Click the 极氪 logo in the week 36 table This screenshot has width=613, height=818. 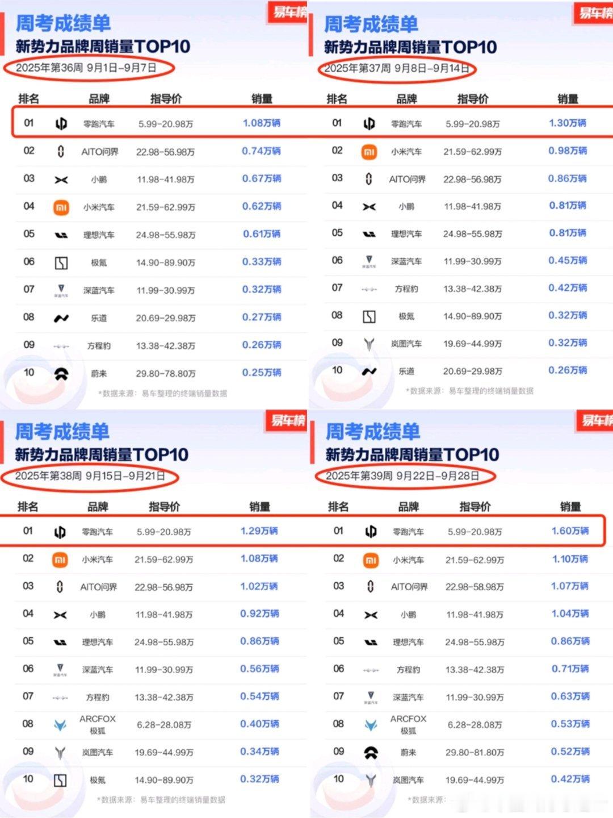pyautogui.click(x=61, y=262)
